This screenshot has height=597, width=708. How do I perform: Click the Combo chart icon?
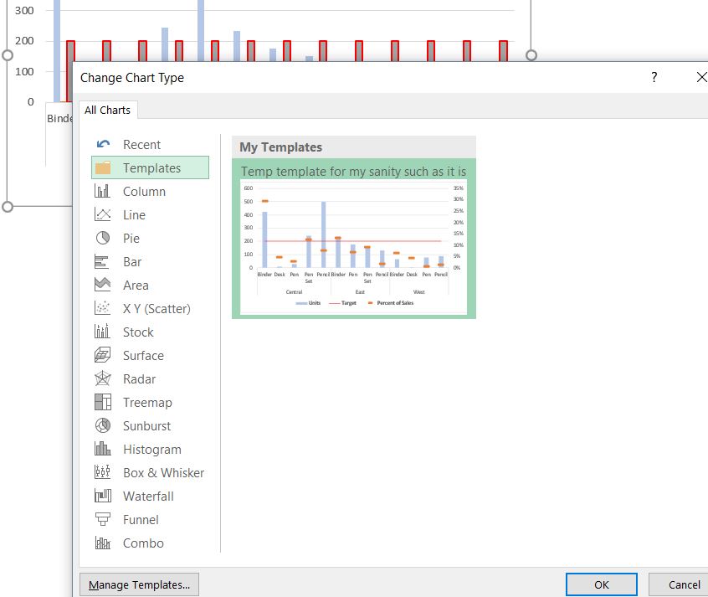102,543
